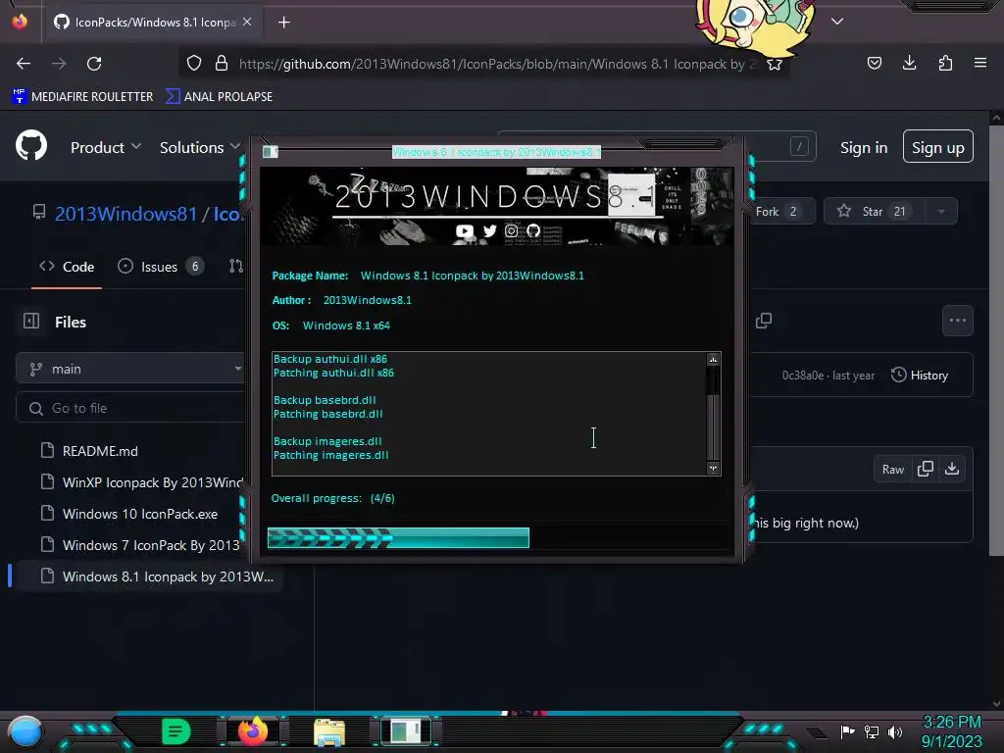This screenshot has width=1004, height=753.
Task: Click the Sign in link
Action: pos(864,148)
